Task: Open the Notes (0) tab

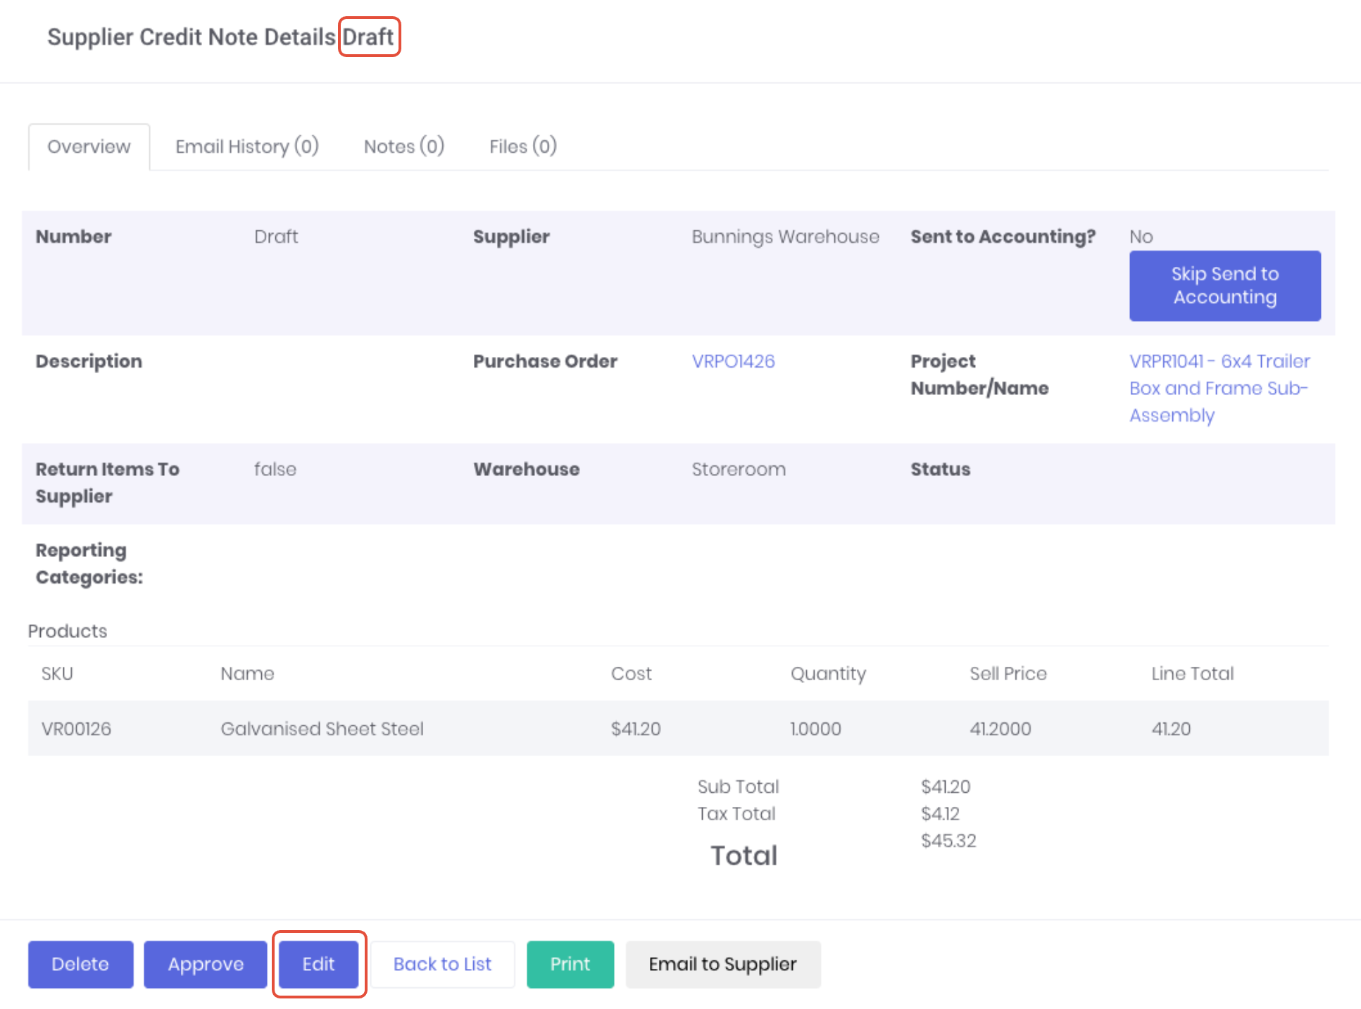Action: click(x=403, y=146)
